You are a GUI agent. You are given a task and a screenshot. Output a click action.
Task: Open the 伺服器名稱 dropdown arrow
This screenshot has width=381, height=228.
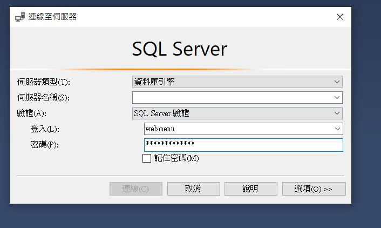coord(337,97)
